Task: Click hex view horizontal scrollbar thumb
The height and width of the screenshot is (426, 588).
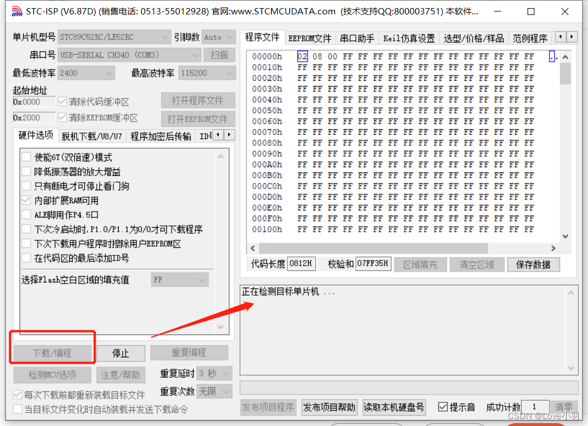Action: [x=374, y=248]
